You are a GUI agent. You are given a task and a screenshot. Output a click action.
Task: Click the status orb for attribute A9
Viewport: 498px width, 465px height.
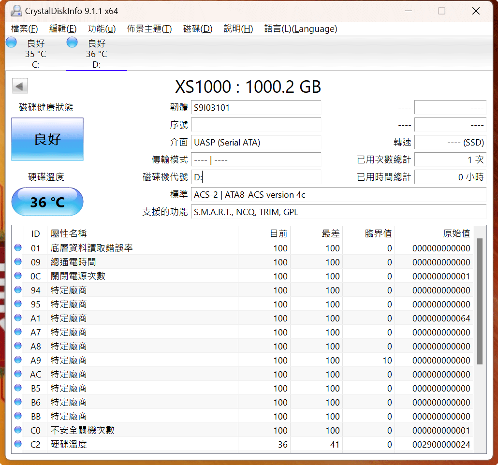tap(18, 360)
